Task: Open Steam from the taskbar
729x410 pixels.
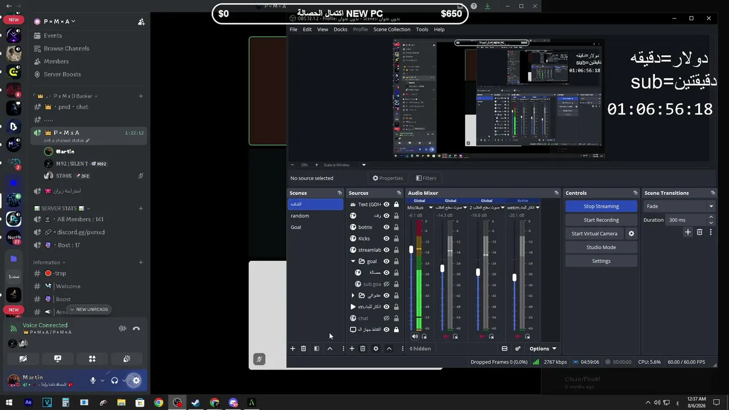Action: 195,403
